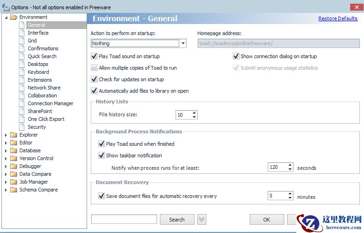The image size is (364, 233).
Task: Select Collaboration in the tree
Action: (x=42, y=96)
